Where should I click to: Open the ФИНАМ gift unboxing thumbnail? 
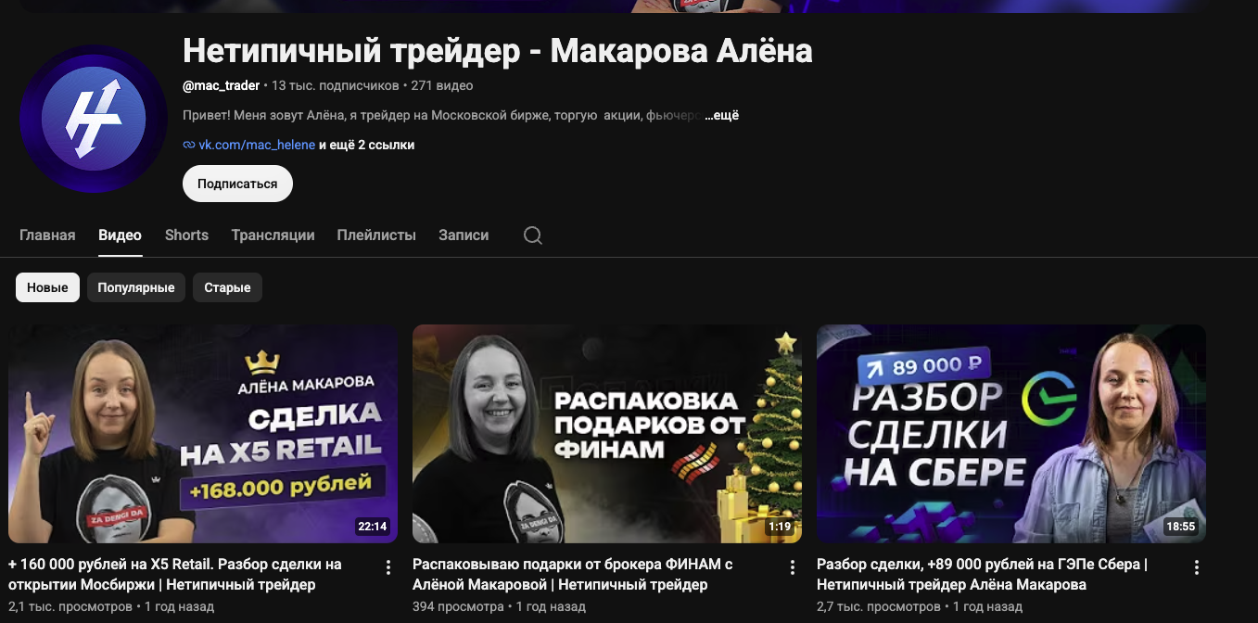click(607, 434)
